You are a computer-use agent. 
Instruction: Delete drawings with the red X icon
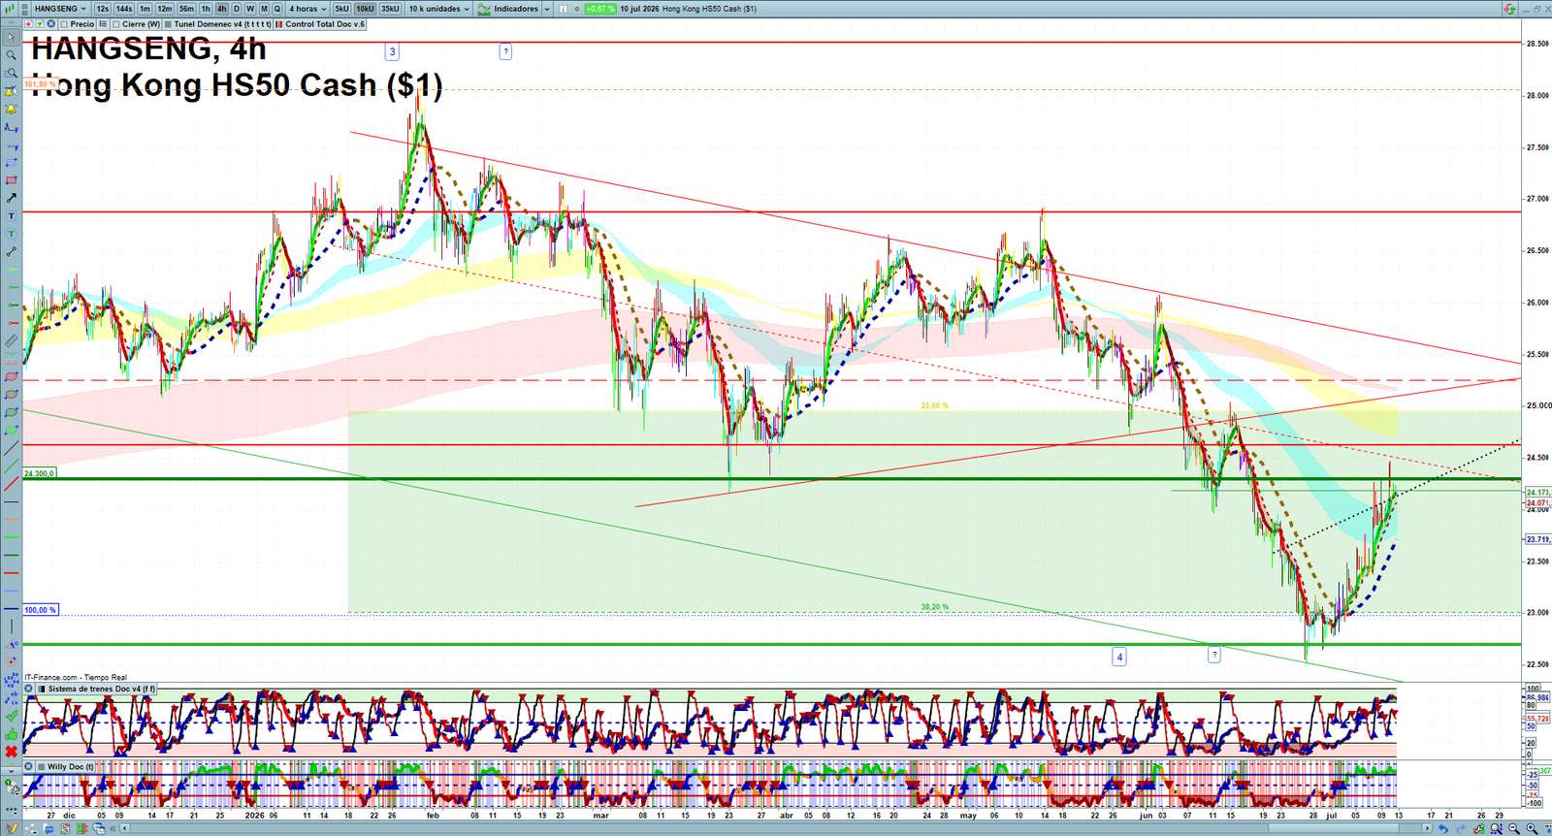point(12,752)
